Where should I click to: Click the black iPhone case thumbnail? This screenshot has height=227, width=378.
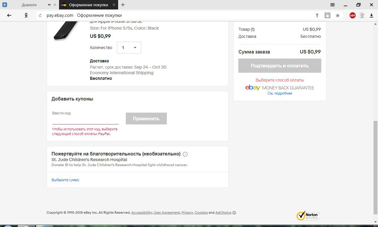pyautogui.click(x=66, y=30)
